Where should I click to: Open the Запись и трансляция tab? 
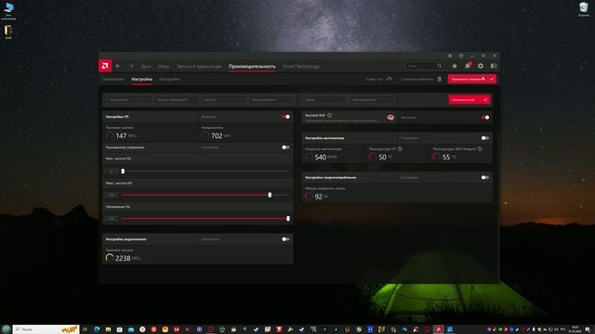tap(199, 66)
